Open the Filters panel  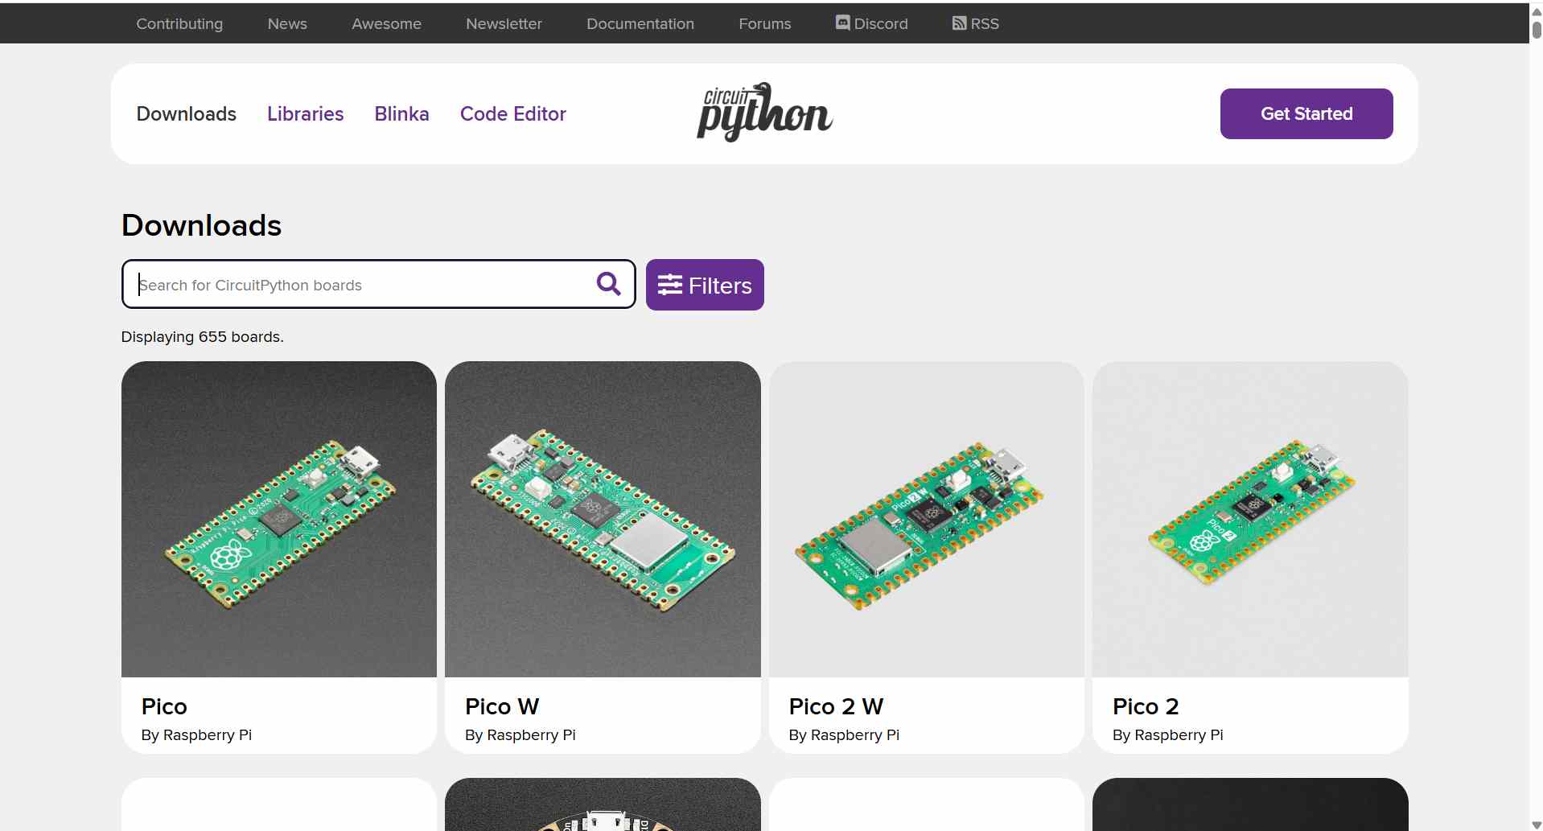click(x=705, y=285)
